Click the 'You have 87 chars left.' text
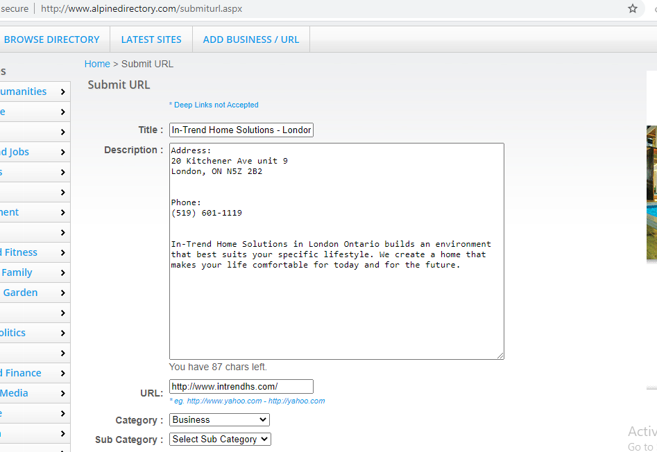Viewport: 657px width, 452px height. click(218, 367)
